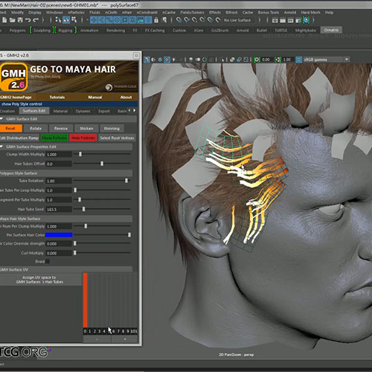Image resolution: width=372 pixels, height=372 pixels.
Task: Click the viewport gamma icon with green brackets
Action: (x=278, y=60)
